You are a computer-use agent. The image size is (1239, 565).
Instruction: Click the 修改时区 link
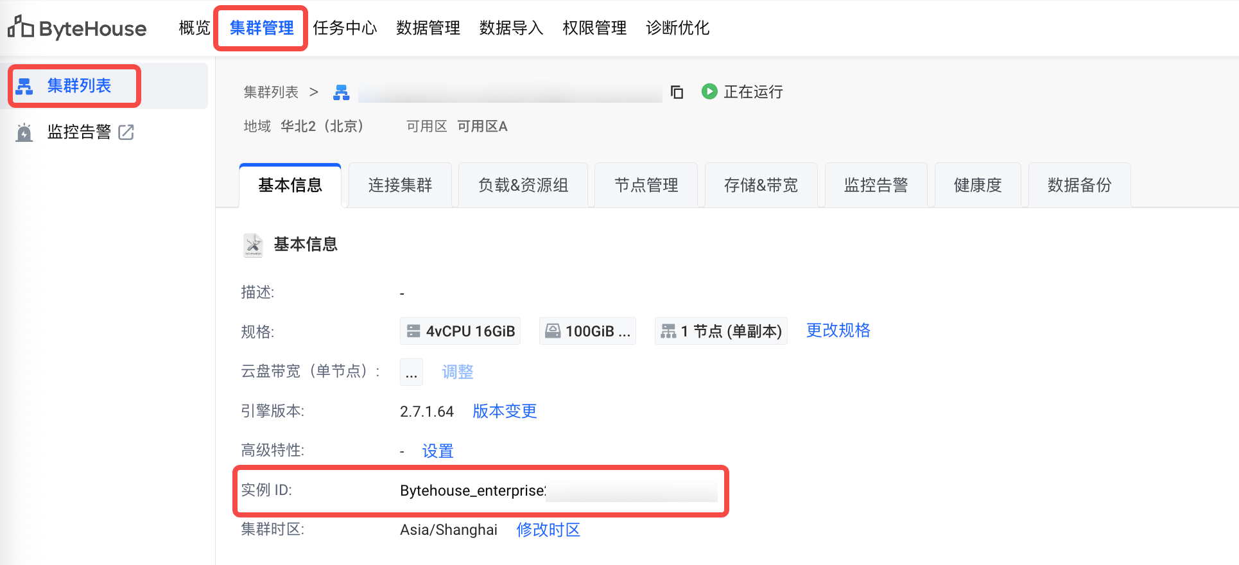click(x=548, y=530)
